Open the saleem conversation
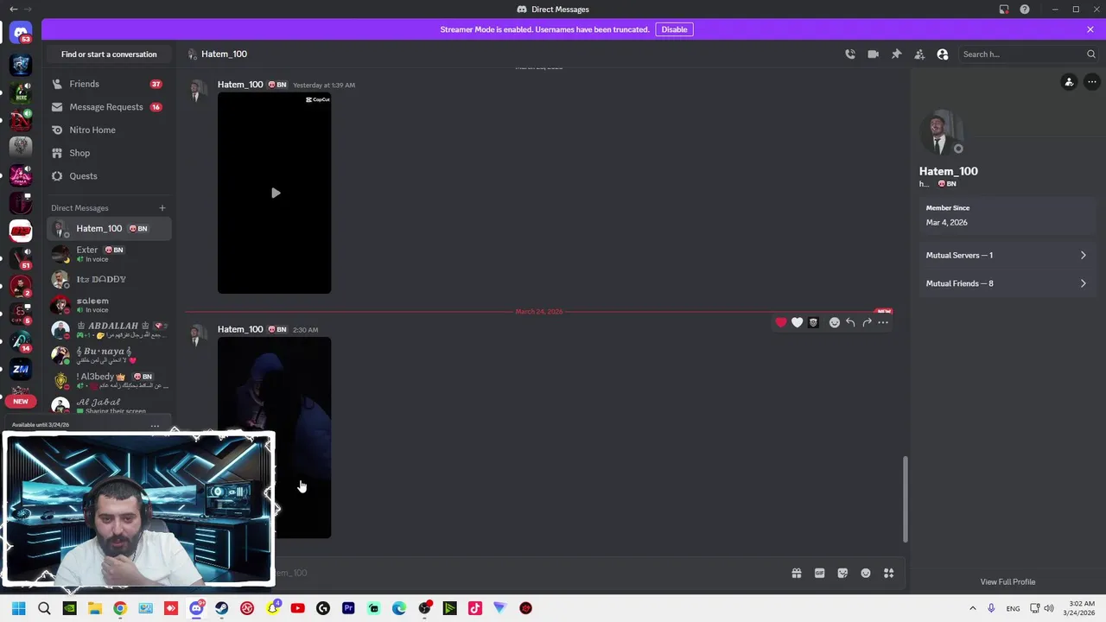This screenshot has width=1106, height=622. [x=108, y=305]
